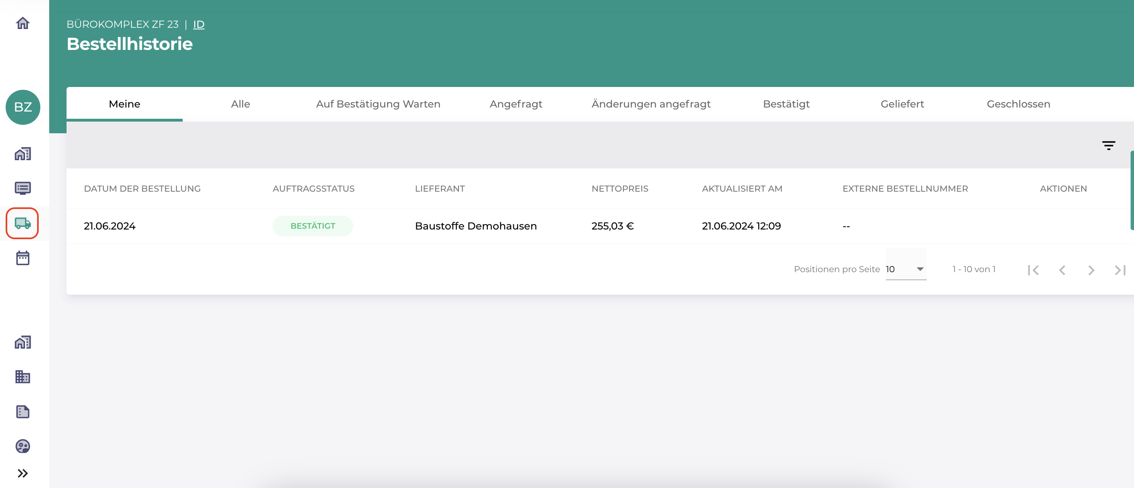The width and height of the screenshot is (1134, 488).
Task: Sort by Aktualisiert am column header
Action: 742,188
